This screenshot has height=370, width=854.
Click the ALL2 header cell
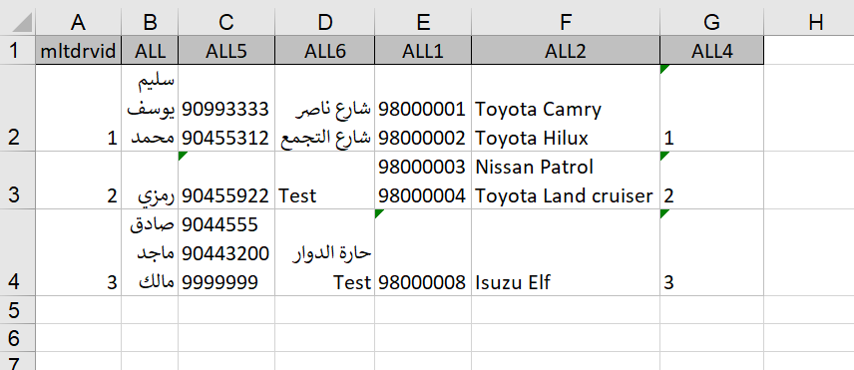566,51
